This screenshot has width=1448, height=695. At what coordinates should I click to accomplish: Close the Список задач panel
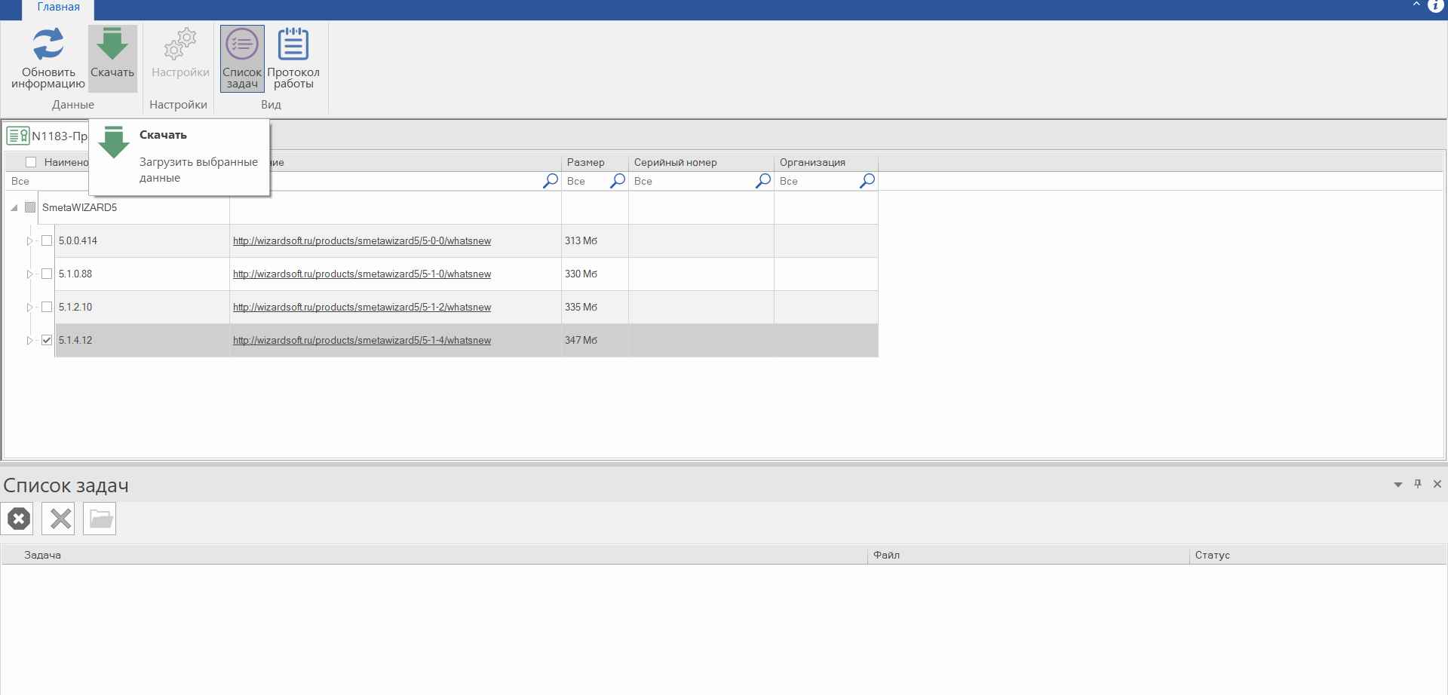pyautogui.click(x=1437, y=484)
